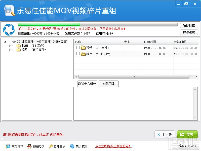This screenshot has height=151, width=201.
Task: Click the 视频 folder icon in the file list
Action: pos(83,48)
